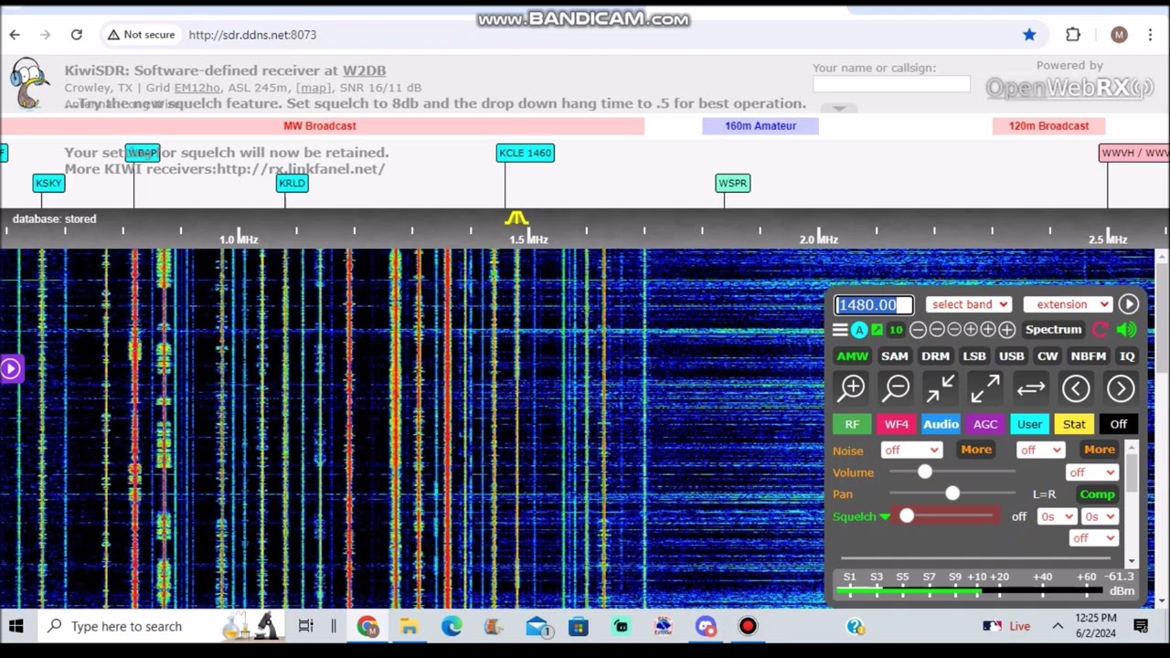
Task: Click the purple play button on waterfall left edge
Action: (11, 368)
